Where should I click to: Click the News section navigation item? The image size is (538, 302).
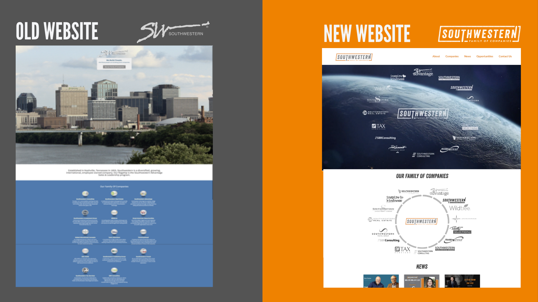(467, 56)
